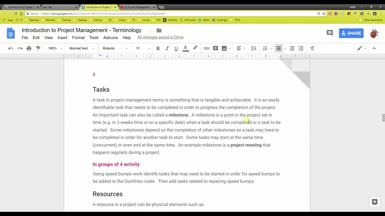
Task: Open line spacing options
Action: click(254, 48)
